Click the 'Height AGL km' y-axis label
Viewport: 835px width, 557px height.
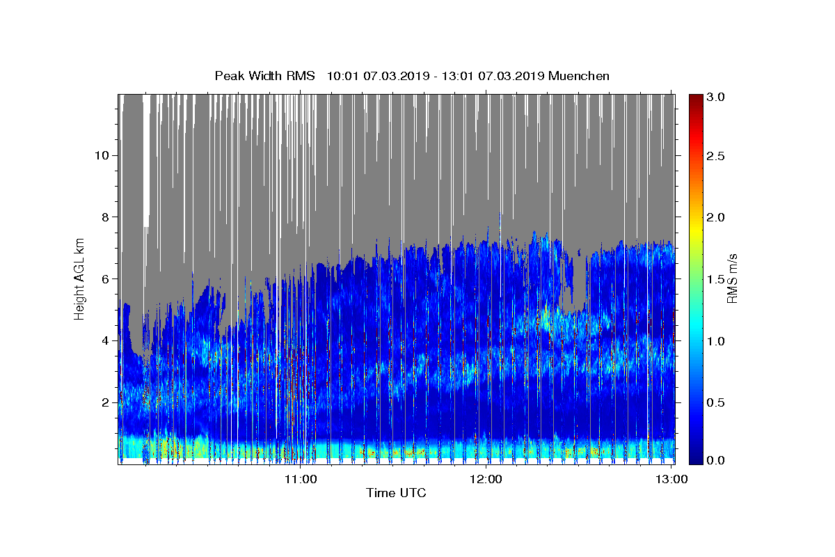click(79, 279)
